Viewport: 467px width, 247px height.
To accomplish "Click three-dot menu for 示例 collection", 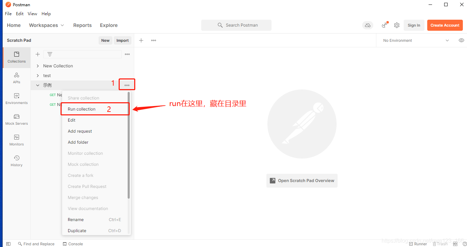I will click(127, 85).
